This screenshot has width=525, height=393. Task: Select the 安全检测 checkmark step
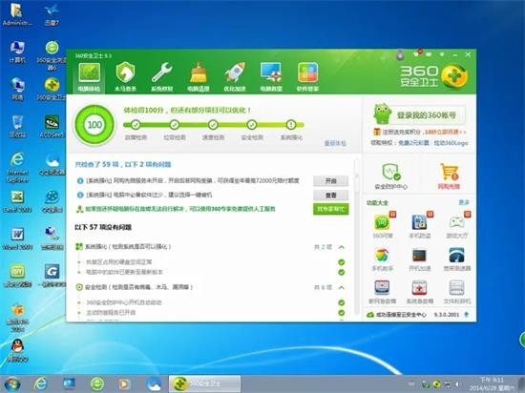click(252, 125)
